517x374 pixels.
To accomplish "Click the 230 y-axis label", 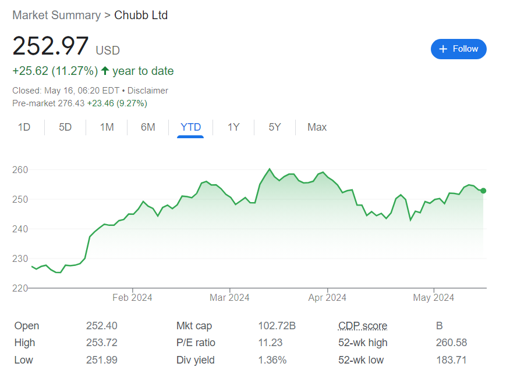I will (x=20, y=258).
